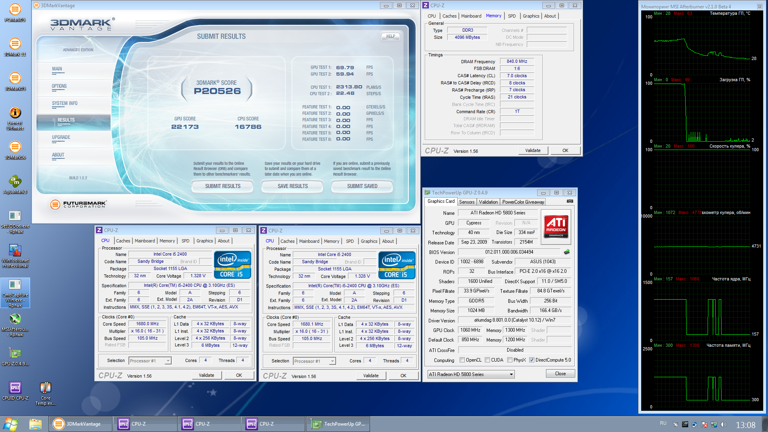Click the GPU-Z screenshot camera icon
This screenshot has height=432, width=768.
[x=570, y=201]
